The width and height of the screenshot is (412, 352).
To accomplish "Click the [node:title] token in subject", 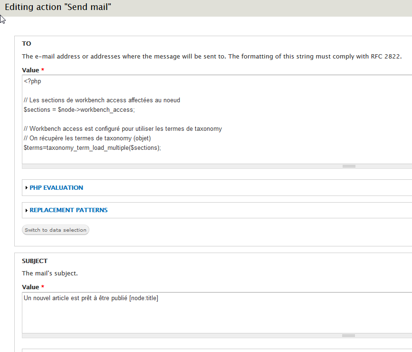I will 144,298.
